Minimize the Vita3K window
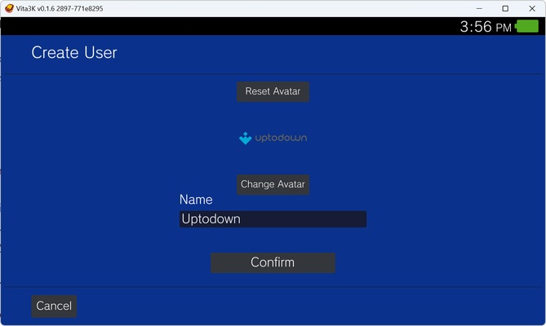The height and width of the screenshot is (326, 546). (479, 8)
